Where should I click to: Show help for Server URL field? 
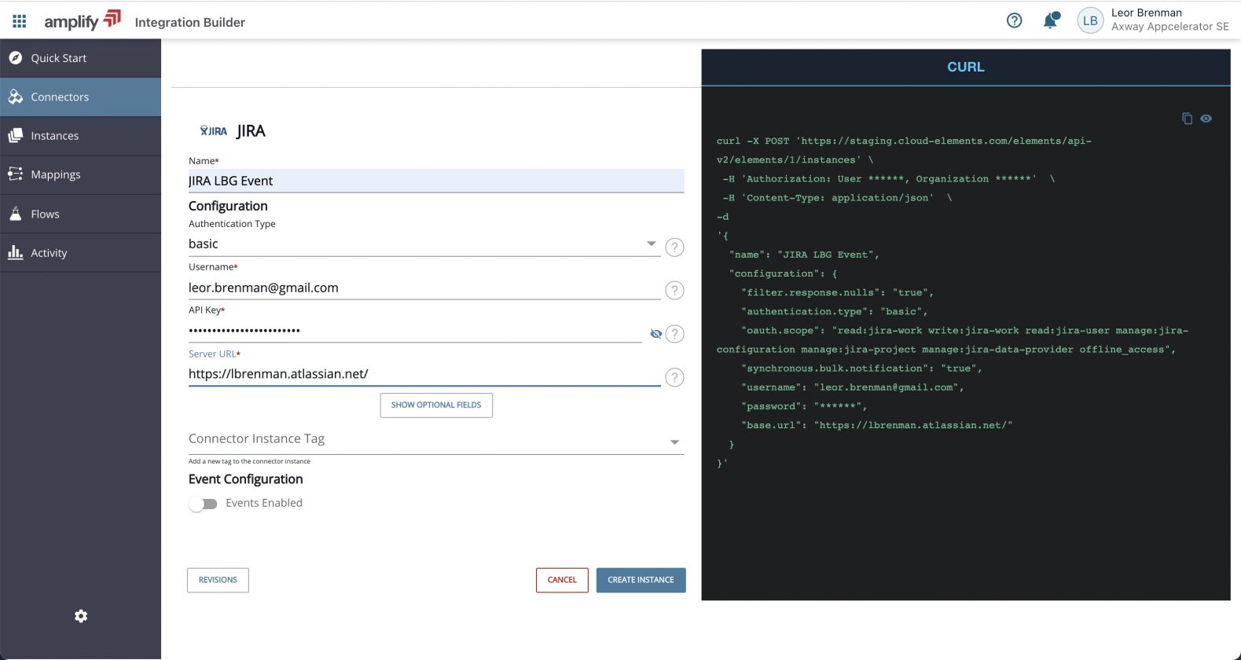coord(674,377)
